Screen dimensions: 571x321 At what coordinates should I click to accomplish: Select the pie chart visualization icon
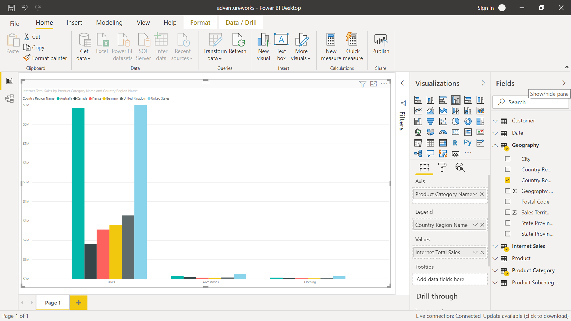coord(455,121)
